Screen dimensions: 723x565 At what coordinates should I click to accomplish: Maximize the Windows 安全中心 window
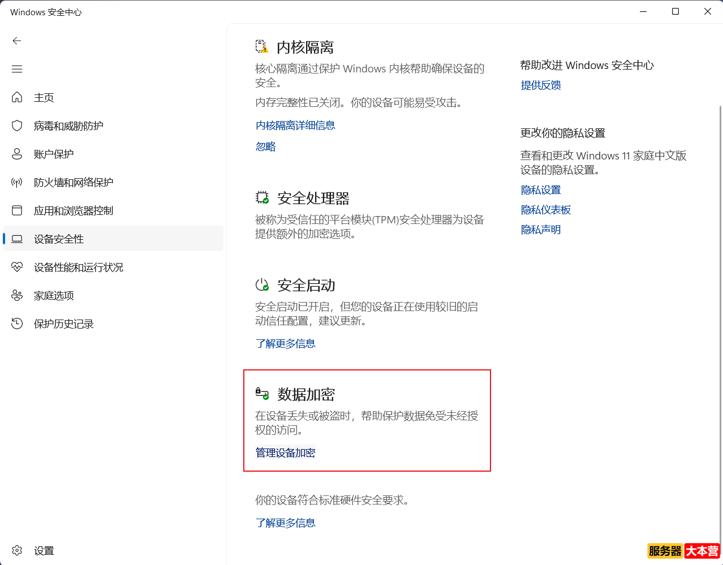[675, 11]
